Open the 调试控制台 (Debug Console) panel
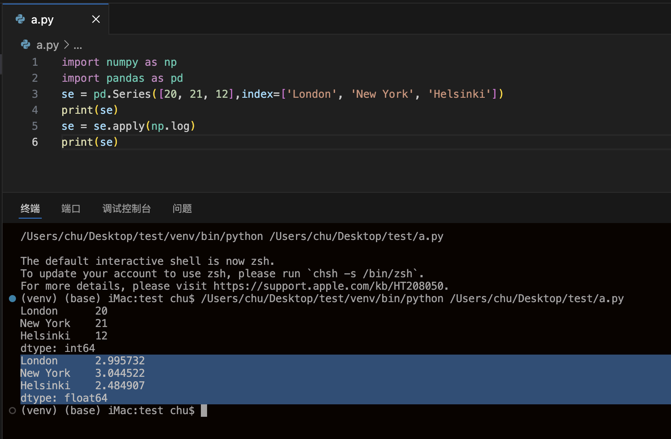The width and height of the screenshot is (671, 439). 127,208
